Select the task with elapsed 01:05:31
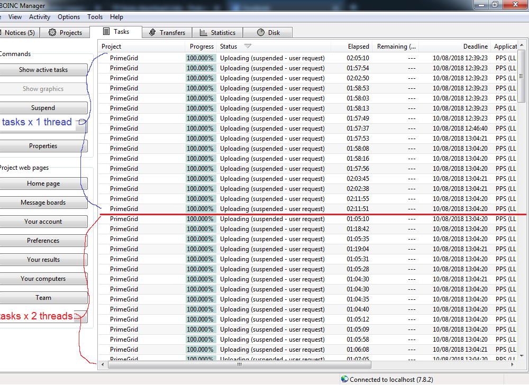 tap(308, 259)
